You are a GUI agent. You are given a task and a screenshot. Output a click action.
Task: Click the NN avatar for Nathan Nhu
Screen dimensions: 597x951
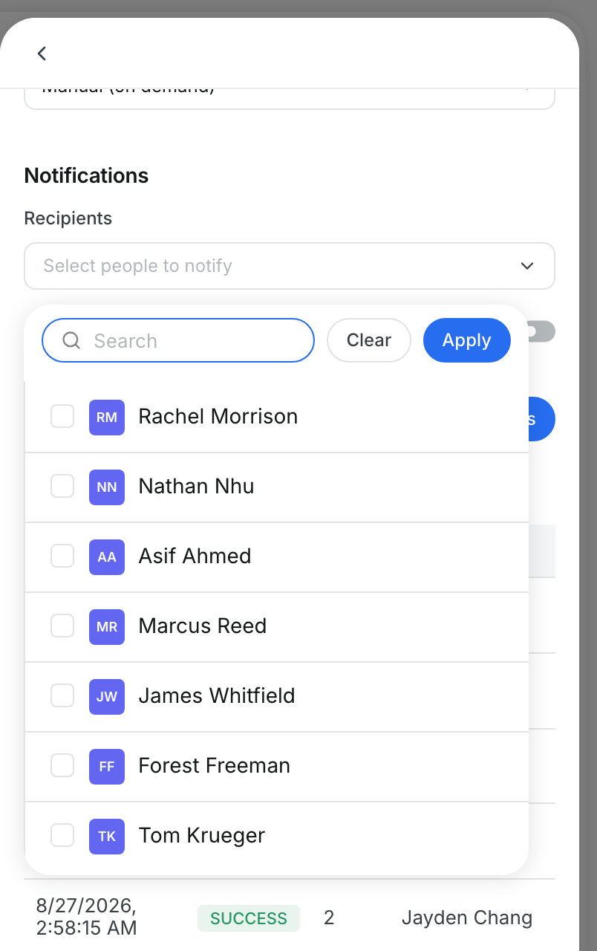(107, 487)
